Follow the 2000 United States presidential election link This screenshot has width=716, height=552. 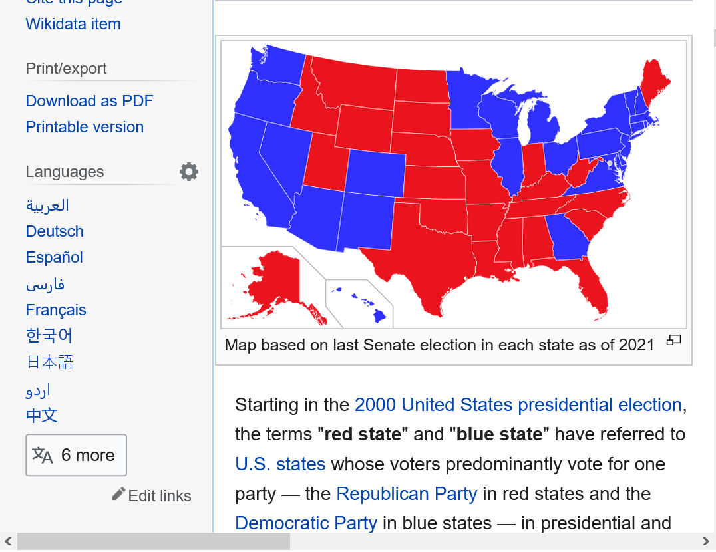point(518,404)
